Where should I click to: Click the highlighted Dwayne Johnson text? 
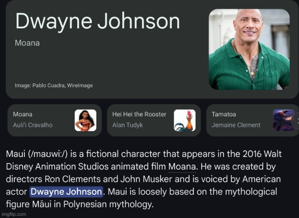coord(66,192)
